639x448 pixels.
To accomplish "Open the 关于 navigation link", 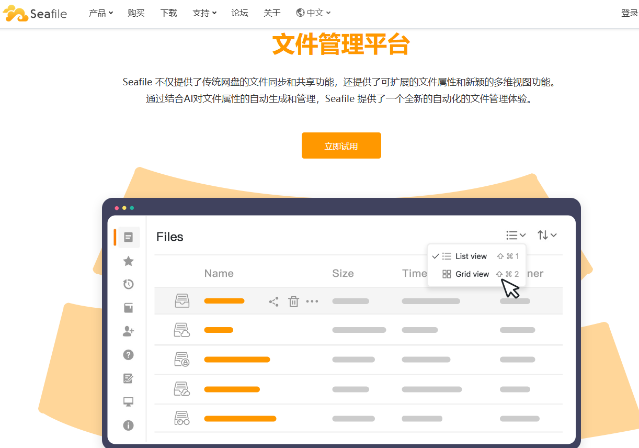I will [272, 13].
